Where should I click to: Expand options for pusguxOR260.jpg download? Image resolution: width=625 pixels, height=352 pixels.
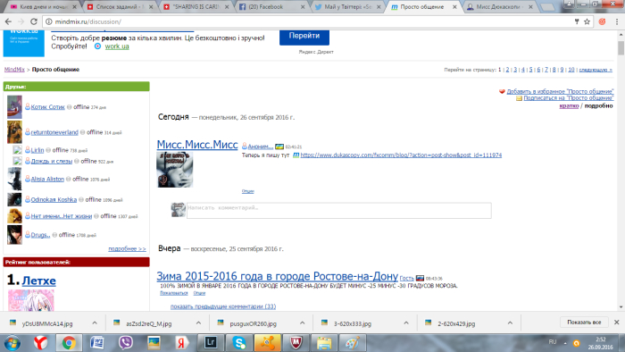302,323
